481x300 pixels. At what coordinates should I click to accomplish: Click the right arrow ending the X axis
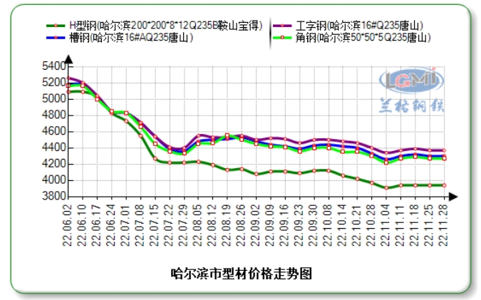pos(453,196)
